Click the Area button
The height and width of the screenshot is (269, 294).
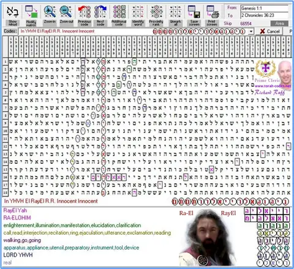[x=279, y=23]
